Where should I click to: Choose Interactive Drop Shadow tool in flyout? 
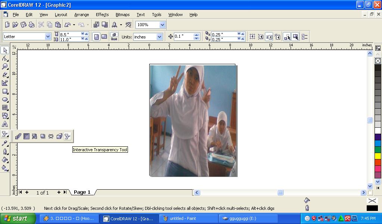coord(43,136)
